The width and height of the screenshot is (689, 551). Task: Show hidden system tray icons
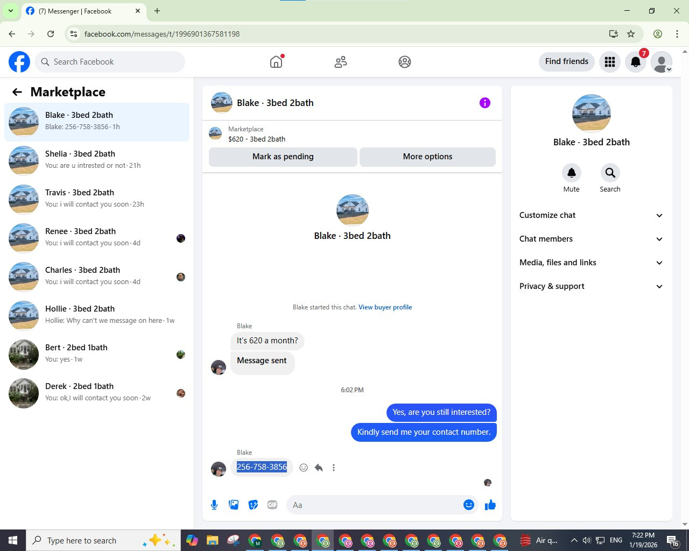tap(574, 540)
